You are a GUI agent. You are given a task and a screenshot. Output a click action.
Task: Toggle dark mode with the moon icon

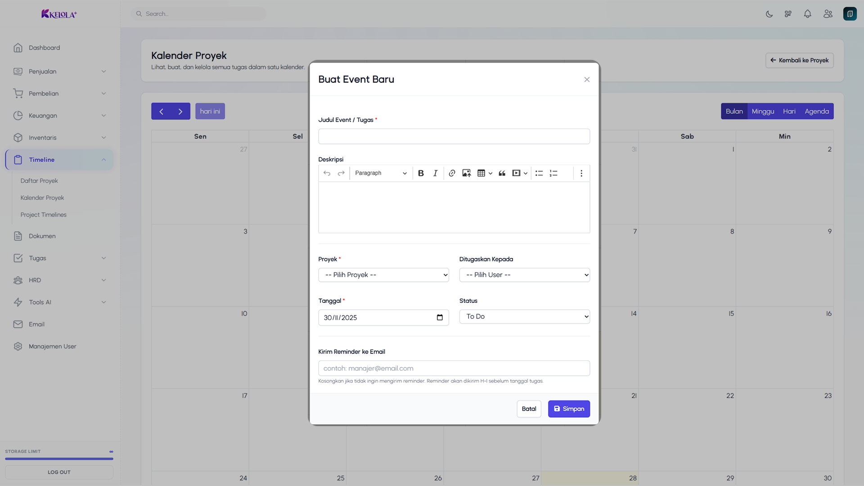click(x=769, y=13)
